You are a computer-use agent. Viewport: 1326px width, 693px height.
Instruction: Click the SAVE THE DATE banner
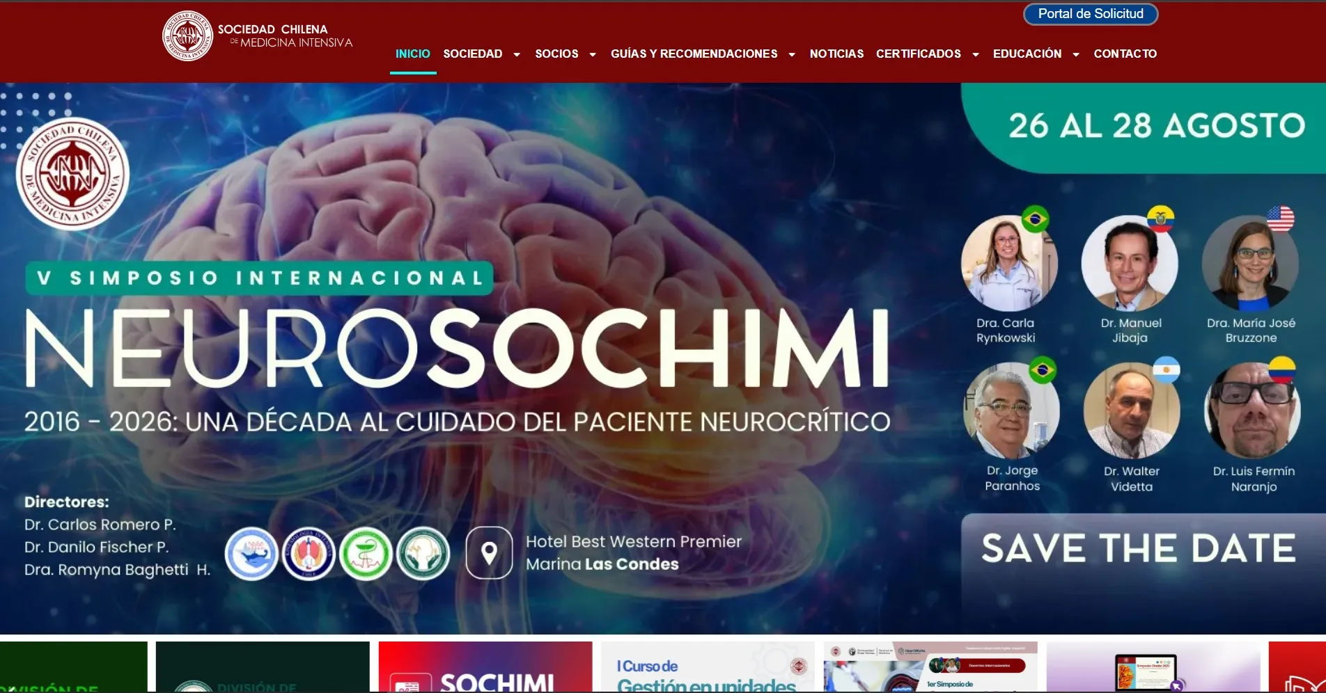pyautogui.click(x=1137, y=549)
